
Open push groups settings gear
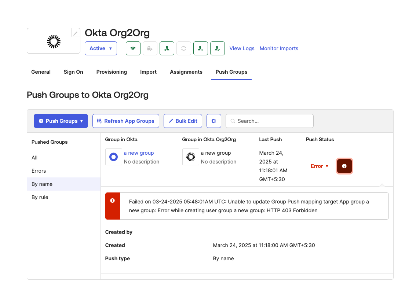coord(214,121)
